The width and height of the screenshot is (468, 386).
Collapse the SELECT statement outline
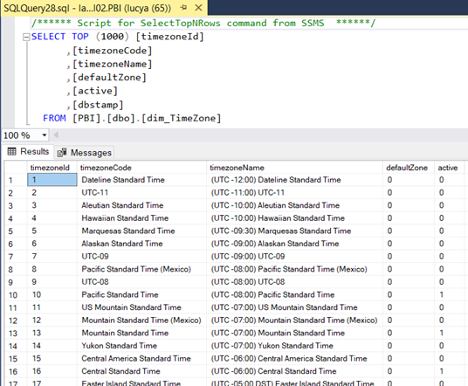click(x=26, y=37)
